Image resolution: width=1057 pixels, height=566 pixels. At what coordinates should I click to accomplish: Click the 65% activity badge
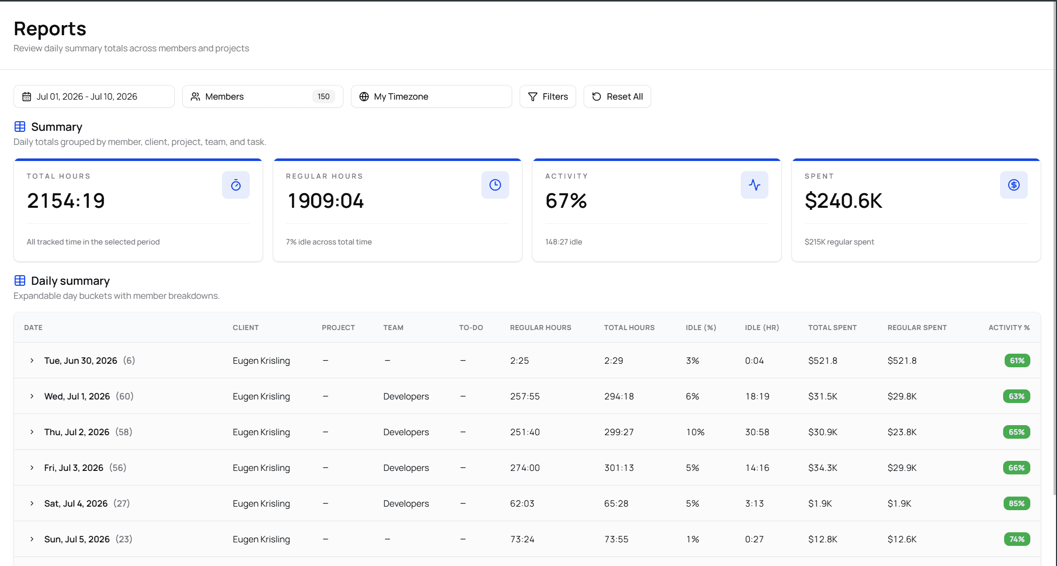pos(1017,432)
